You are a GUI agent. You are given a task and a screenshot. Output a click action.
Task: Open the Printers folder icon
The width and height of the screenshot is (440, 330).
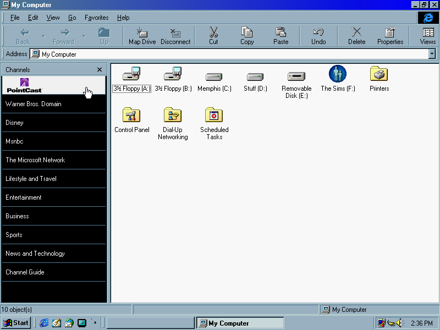coord(379,74)
